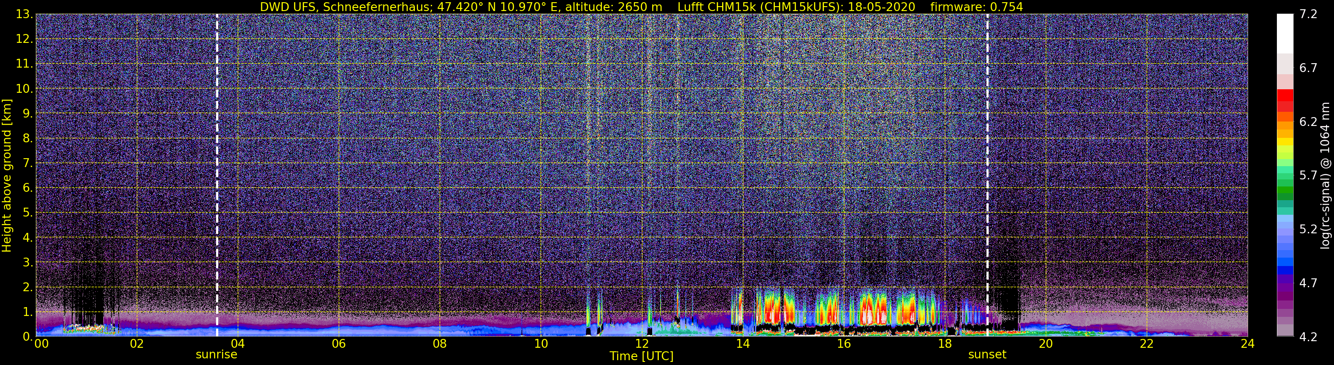Screen dimensions: 1334x365
Task: Click the 5. tick on the height axis
Action: click(x=28, y=213)
